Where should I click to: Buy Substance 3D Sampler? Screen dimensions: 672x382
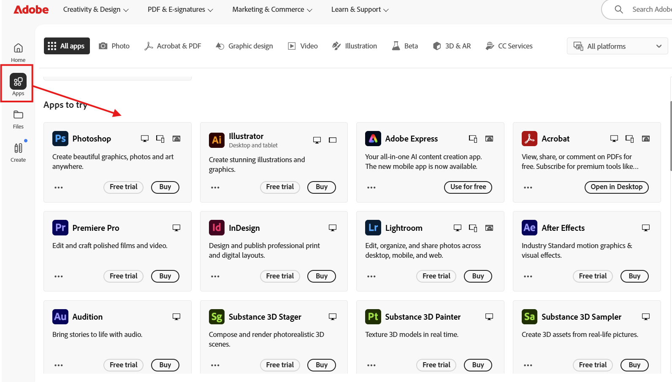(x=634, y=365)
